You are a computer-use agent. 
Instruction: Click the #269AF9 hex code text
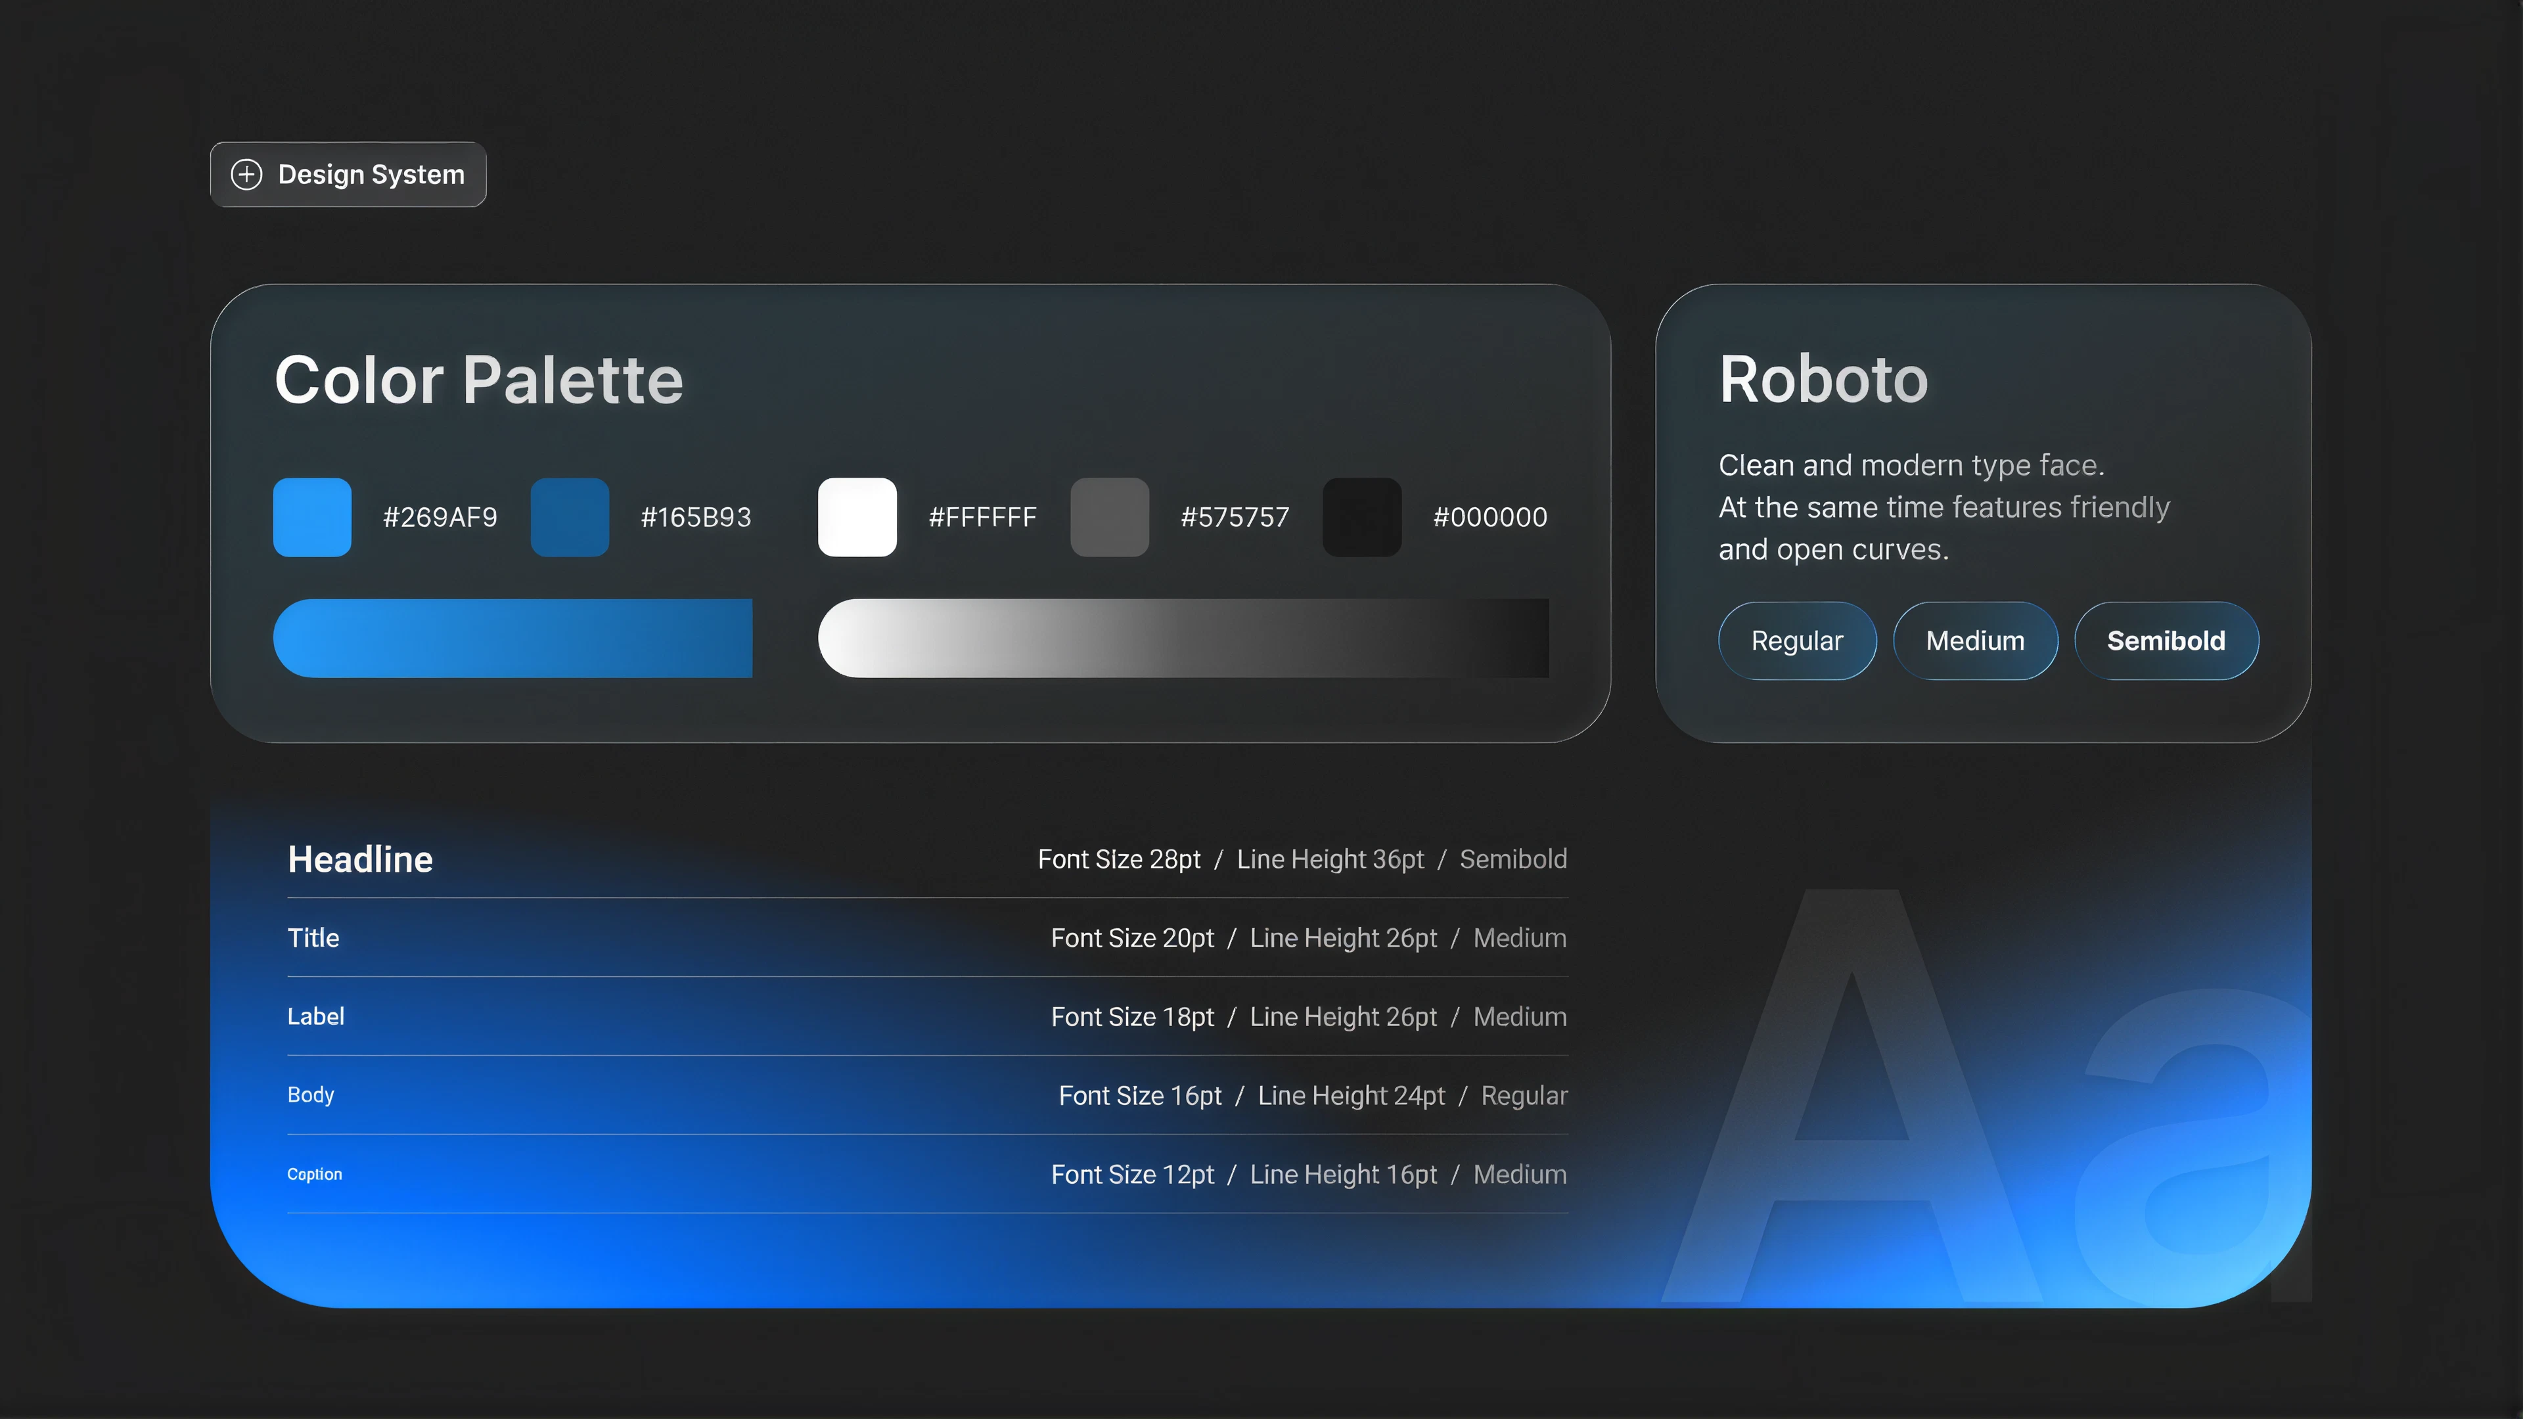click(x=440, y=517)
